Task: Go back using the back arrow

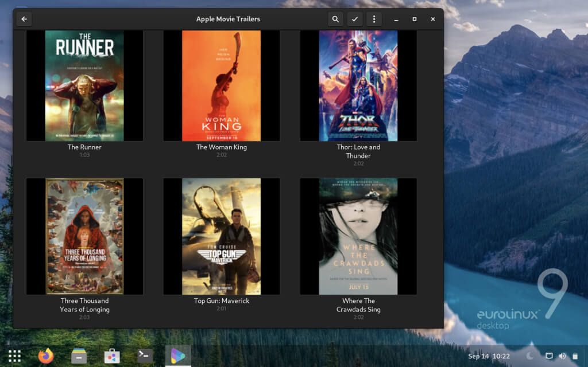Action: 24,18
